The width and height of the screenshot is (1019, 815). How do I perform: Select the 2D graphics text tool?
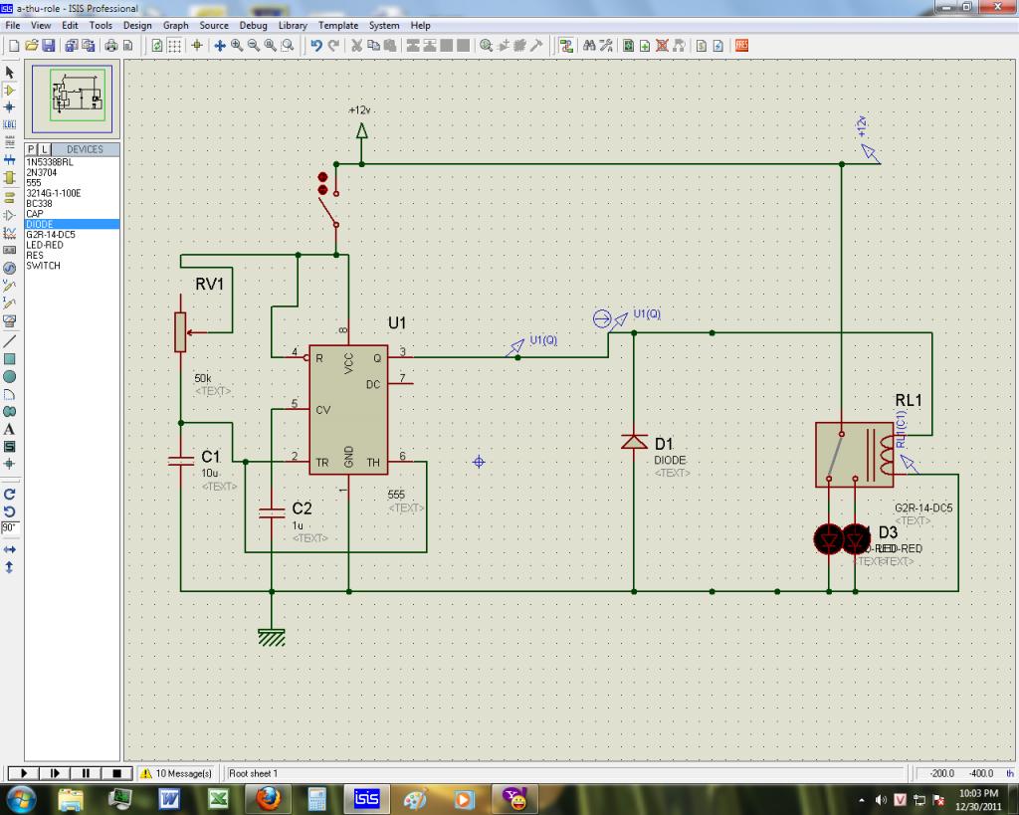(10, 429)
